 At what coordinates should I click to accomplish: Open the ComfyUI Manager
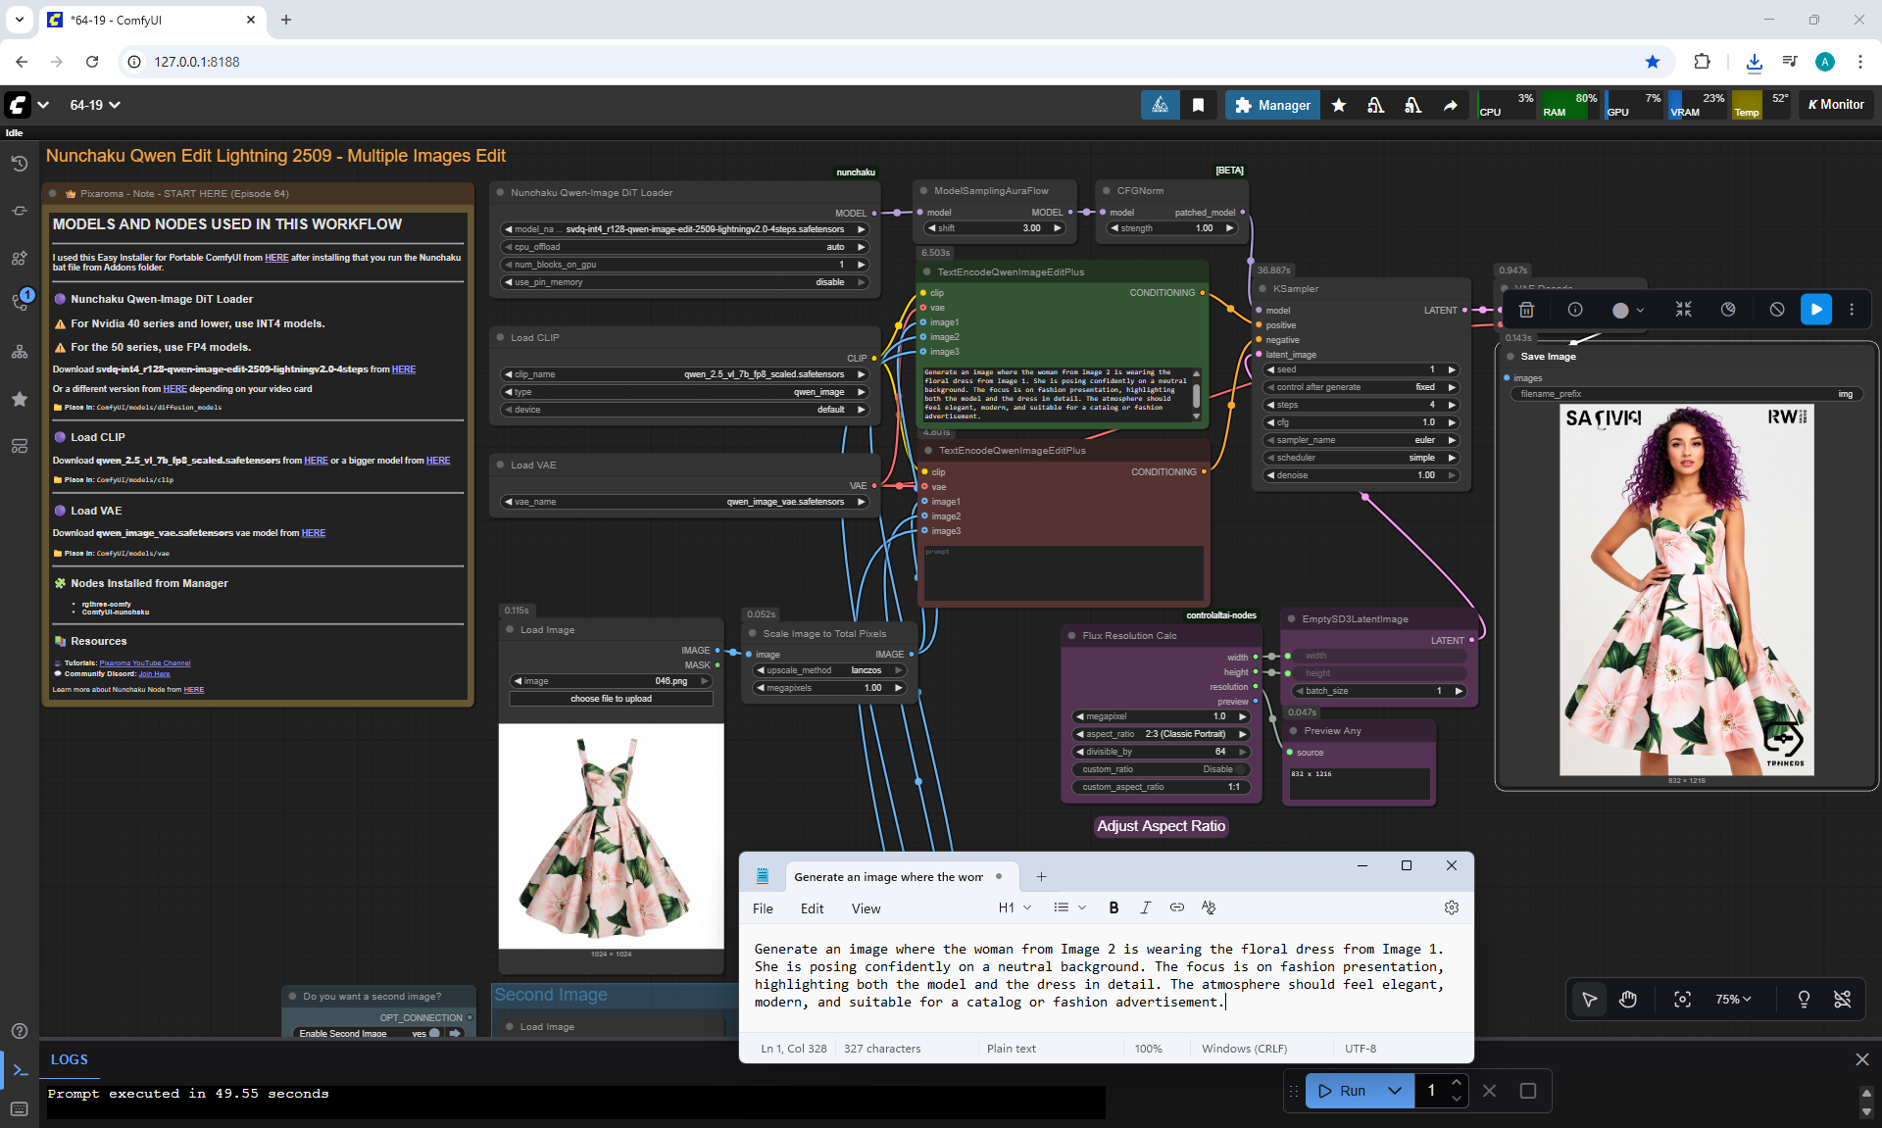tap(1272, 105)
